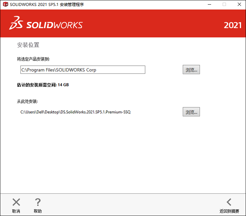Click the Cancel X icon
The width and height of the screenshot is (246, 216).
16,202
